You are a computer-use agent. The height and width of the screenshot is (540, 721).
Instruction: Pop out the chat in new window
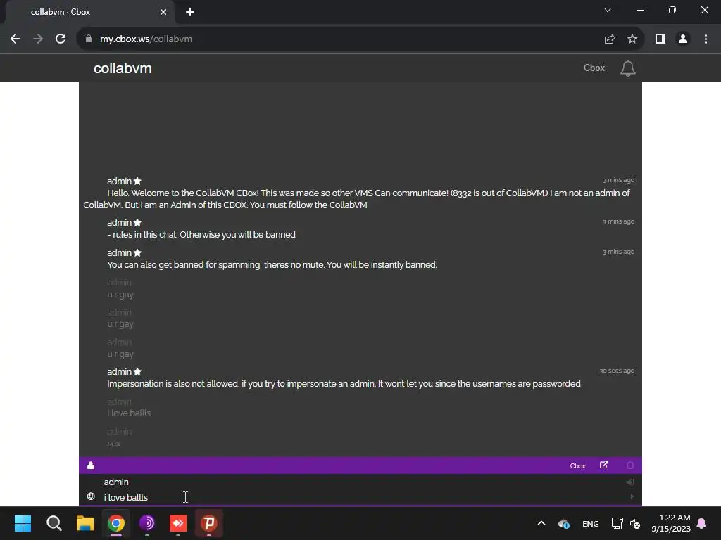604,465
